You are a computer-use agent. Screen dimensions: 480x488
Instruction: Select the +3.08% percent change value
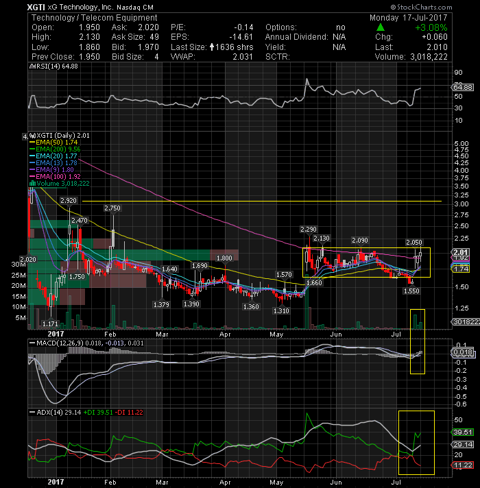pyautogui.click(x=431, y=27)
